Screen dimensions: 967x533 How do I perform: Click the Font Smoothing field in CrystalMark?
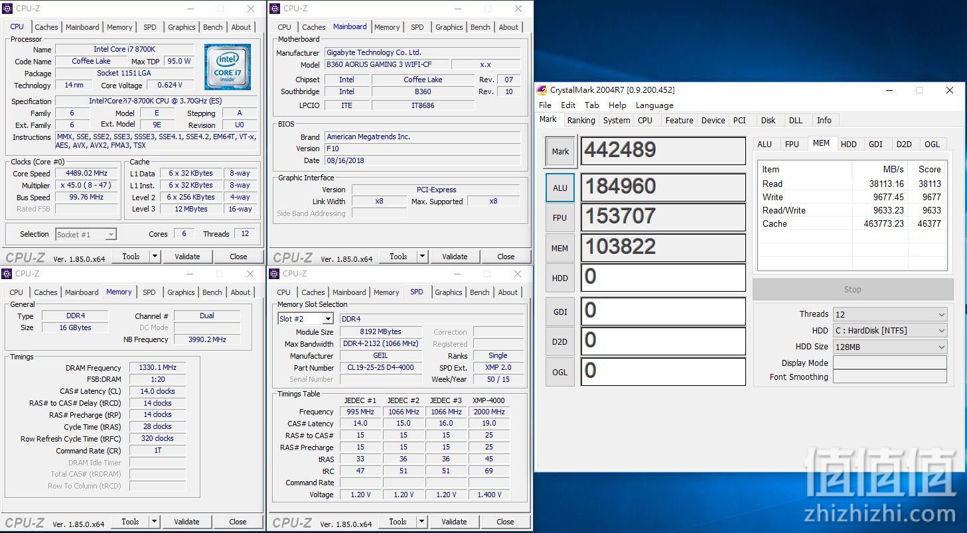890,377
